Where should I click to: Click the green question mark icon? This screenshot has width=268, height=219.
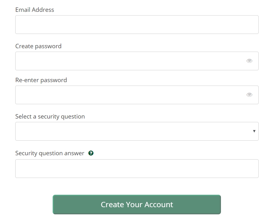tap(91, 153)
